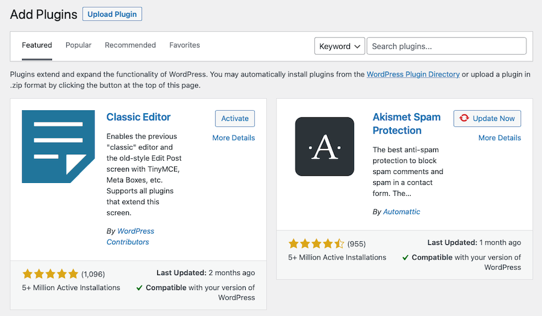
Task: Visit the WordPress Contributors author link
Action: click(130, 237)
